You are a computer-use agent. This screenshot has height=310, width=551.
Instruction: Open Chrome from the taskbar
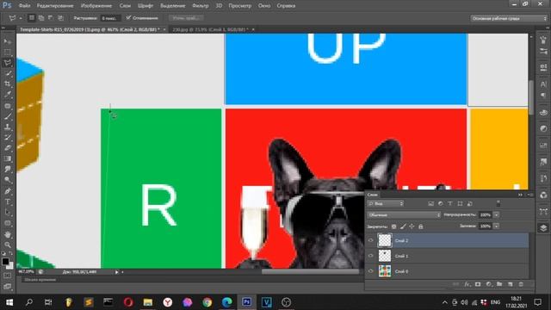click(207, 302)
